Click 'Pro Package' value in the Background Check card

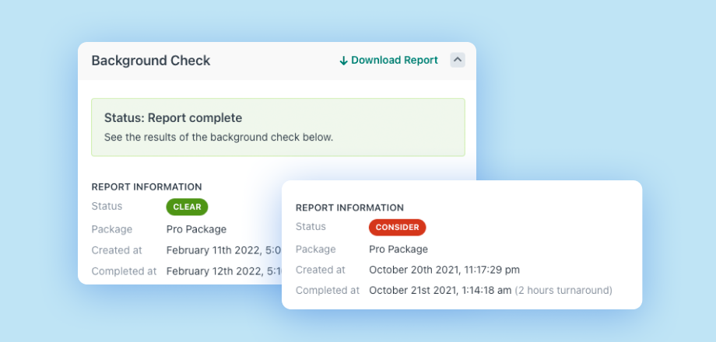point(196,229)
